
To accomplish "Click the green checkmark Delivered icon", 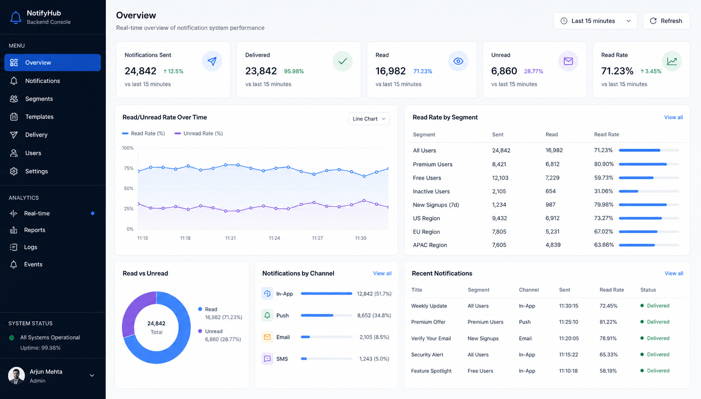I will coord(342,62).
